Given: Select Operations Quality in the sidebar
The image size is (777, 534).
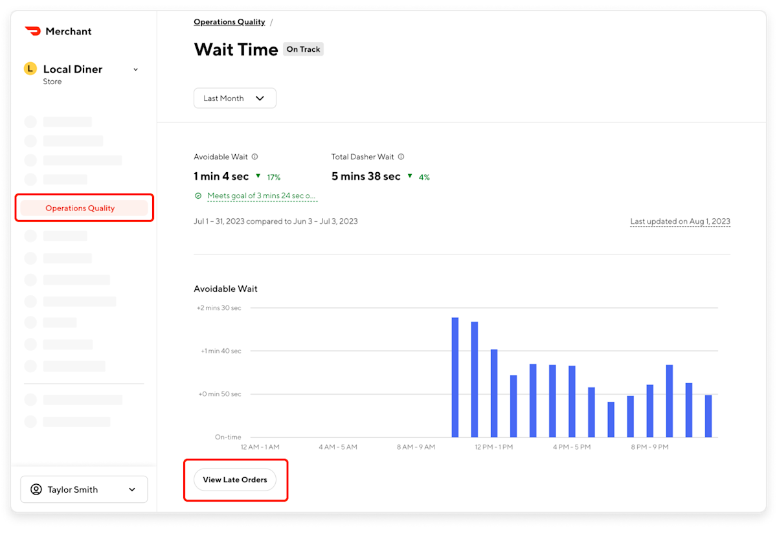Looking at the screenshot, I should pos(80,208).
